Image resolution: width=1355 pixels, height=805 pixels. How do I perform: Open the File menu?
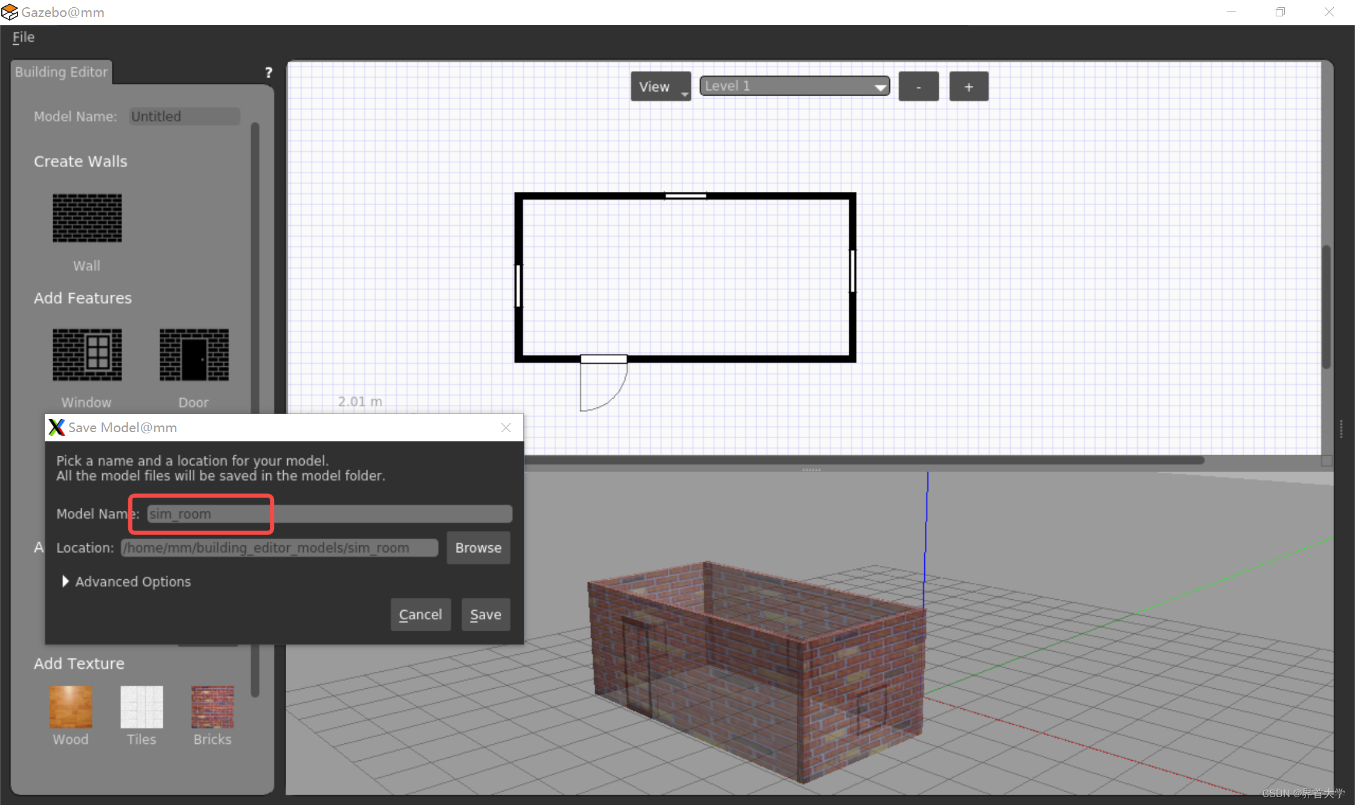point(24,37)
